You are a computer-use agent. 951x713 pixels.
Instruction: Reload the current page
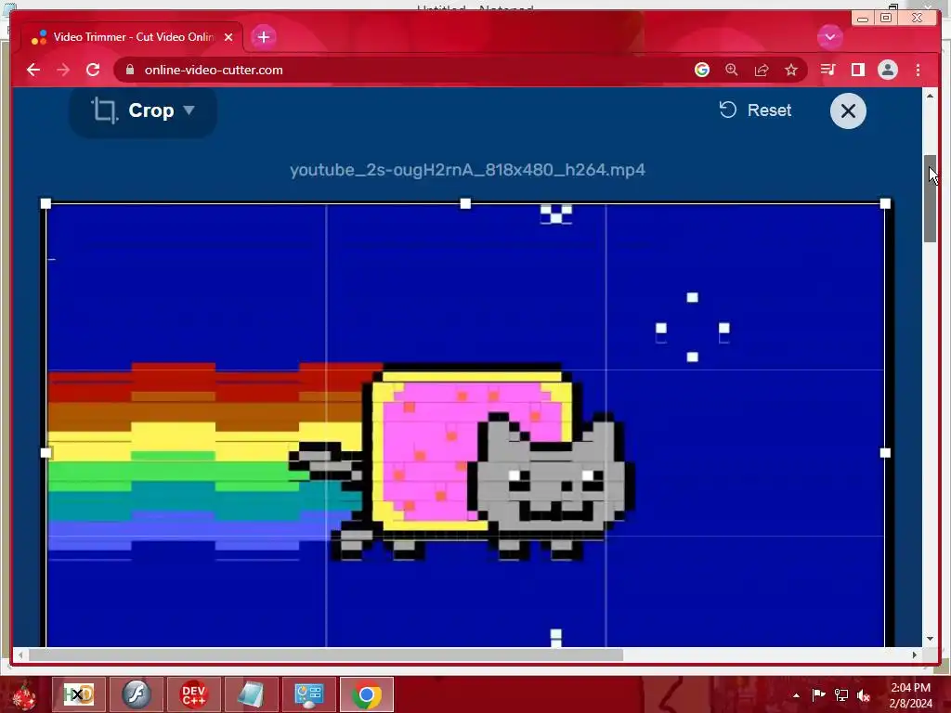pos(93,70)
